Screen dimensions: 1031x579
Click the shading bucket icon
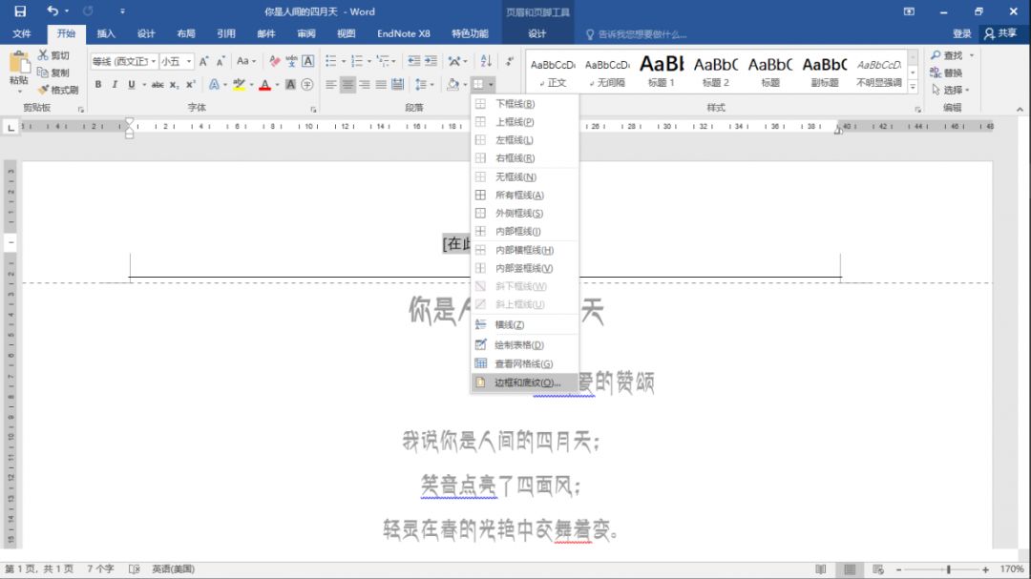(453, 84)
